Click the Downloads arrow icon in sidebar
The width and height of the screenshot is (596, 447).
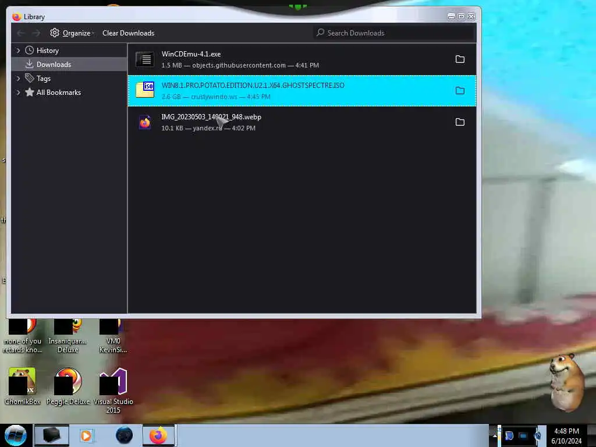coord(29,64)
